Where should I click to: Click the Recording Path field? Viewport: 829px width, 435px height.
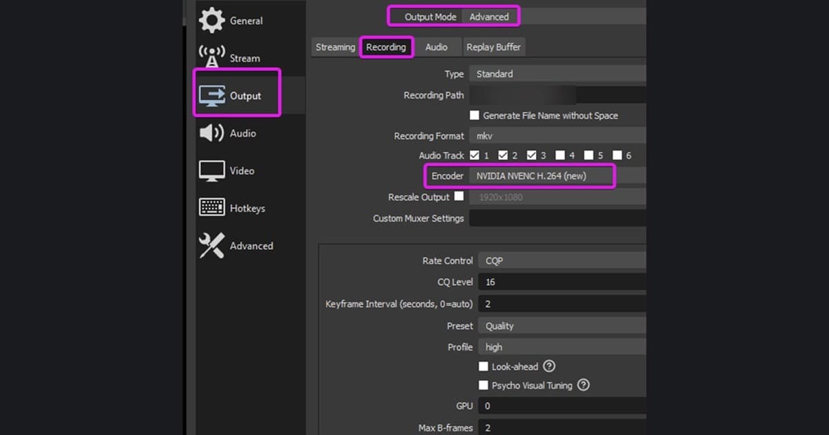click(558, 95)
